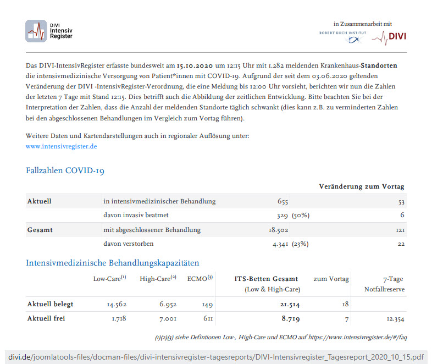Click the davon verstorben value 4.341
The height and width of the screenshot is (364, 432).
click(280, 244)
